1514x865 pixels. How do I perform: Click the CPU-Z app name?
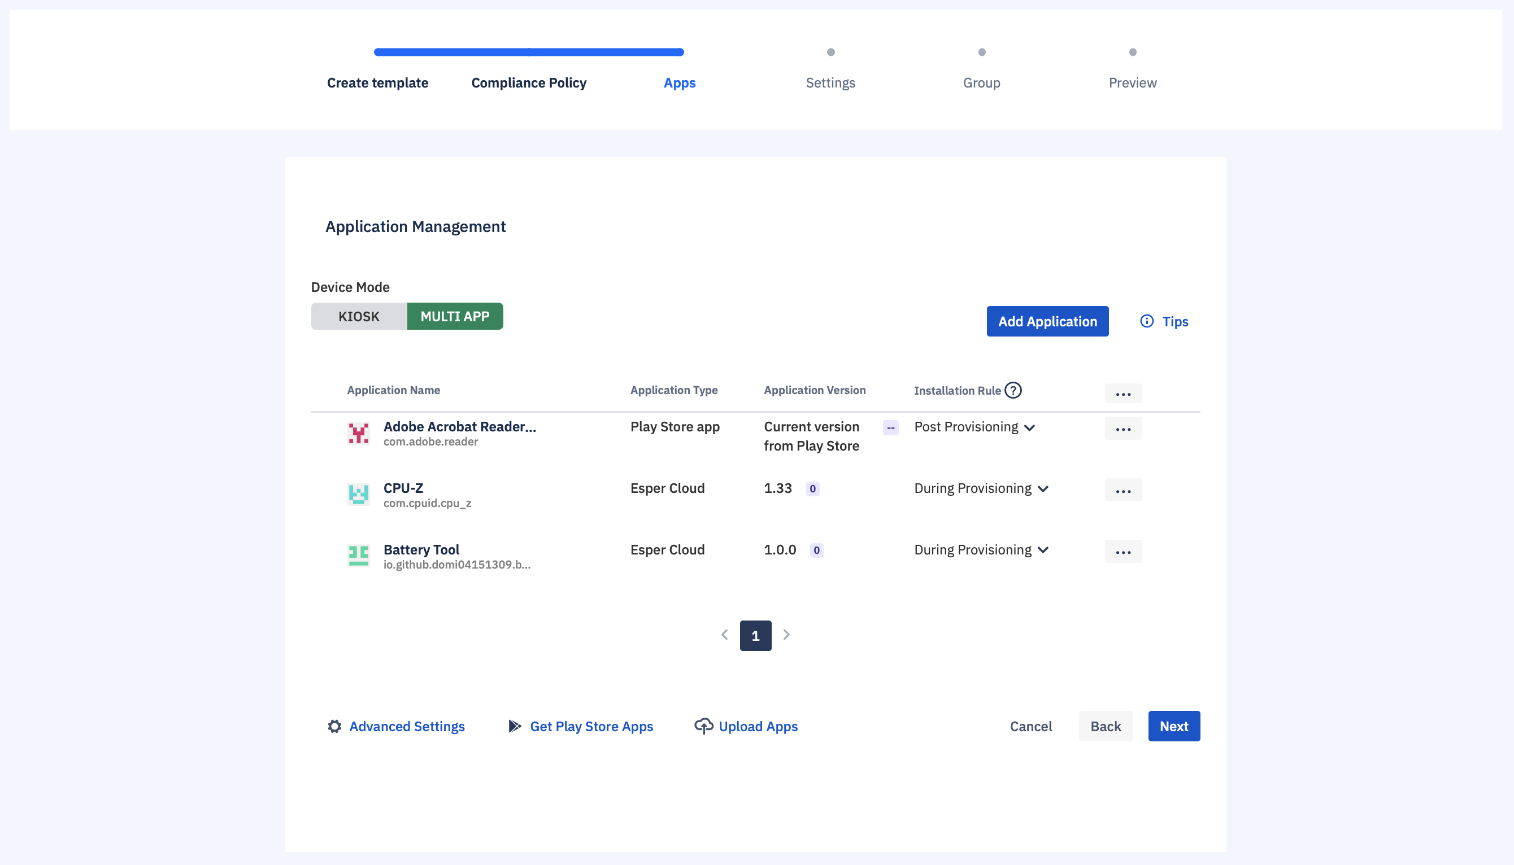click(403, 488)
